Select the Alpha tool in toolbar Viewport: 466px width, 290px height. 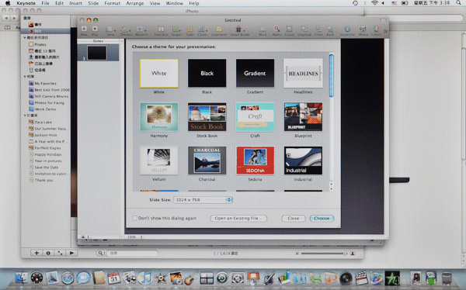point(276,29)
